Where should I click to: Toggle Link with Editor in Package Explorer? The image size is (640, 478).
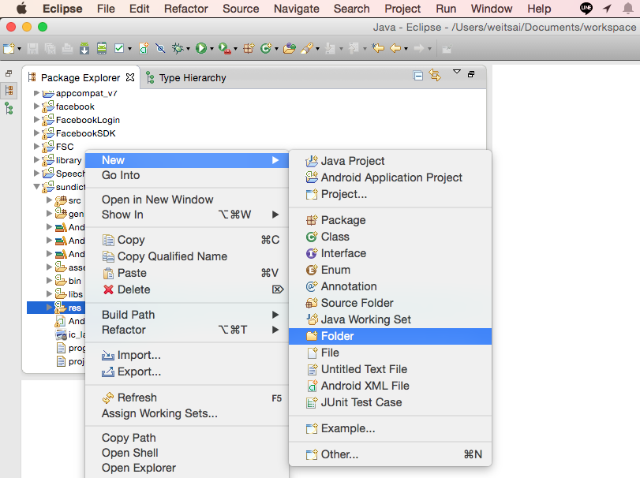[x=435, y=75]
